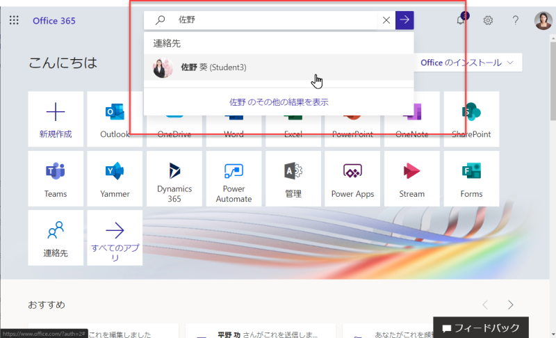Launch Power Automate
556x338 pixels.
coord(234,179)
